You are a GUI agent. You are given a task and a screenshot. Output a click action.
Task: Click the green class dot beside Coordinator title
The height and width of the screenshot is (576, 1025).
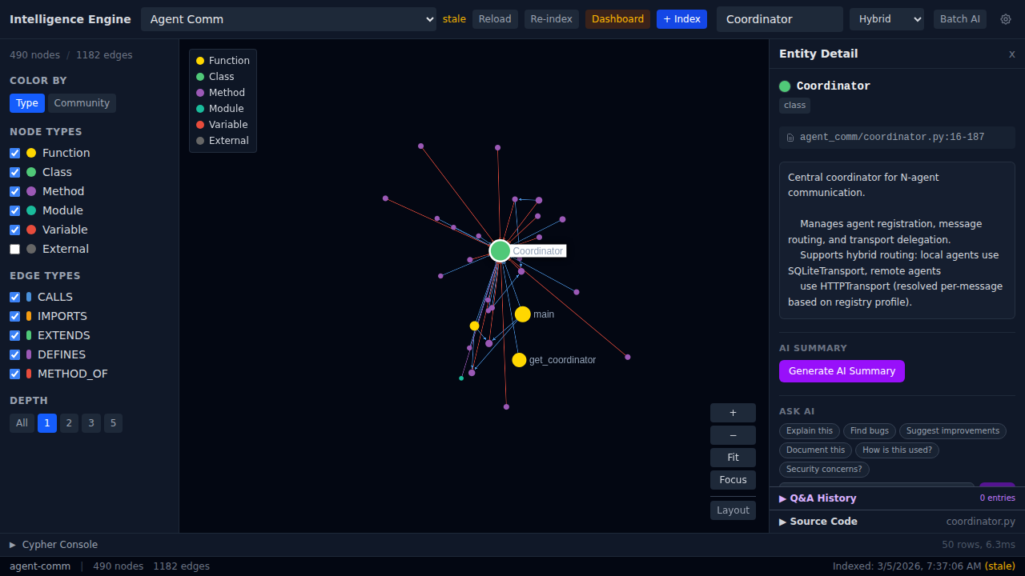pos(785,86)
